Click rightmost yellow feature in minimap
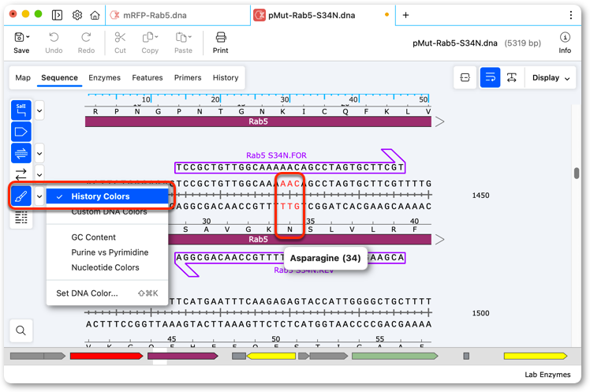Screen dimensions: 590x392 (535, 356)
